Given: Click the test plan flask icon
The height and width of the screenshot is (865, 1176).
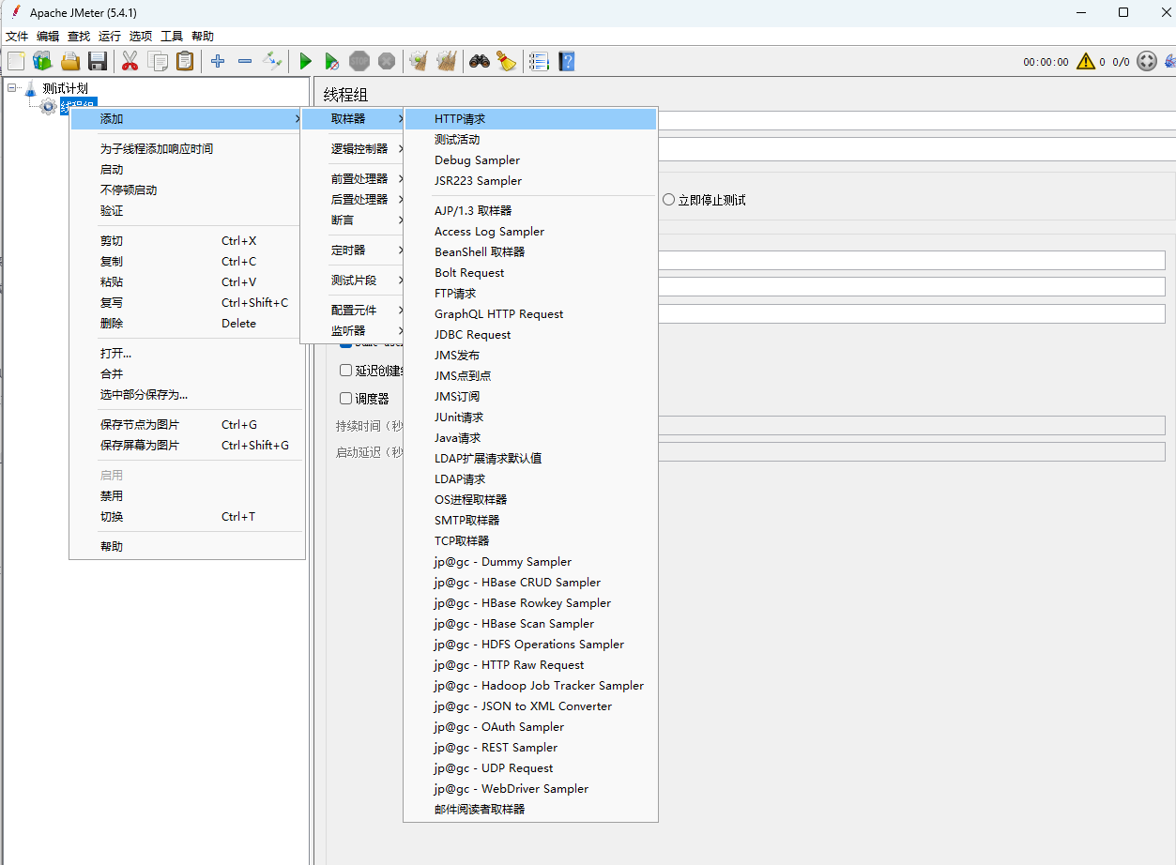Looking at the screenshot, I should click(31, 88).
